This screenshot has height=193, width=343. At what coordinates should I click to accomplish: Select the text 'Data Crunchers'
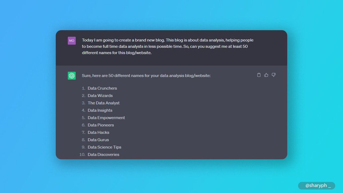click(102, 88)
